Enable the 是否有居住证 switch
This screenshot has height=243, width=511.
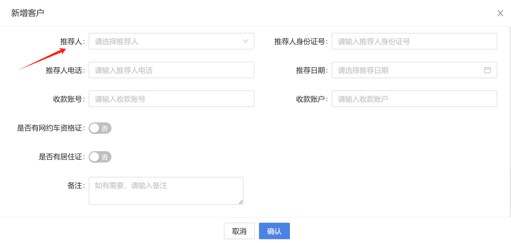point(100,157)
